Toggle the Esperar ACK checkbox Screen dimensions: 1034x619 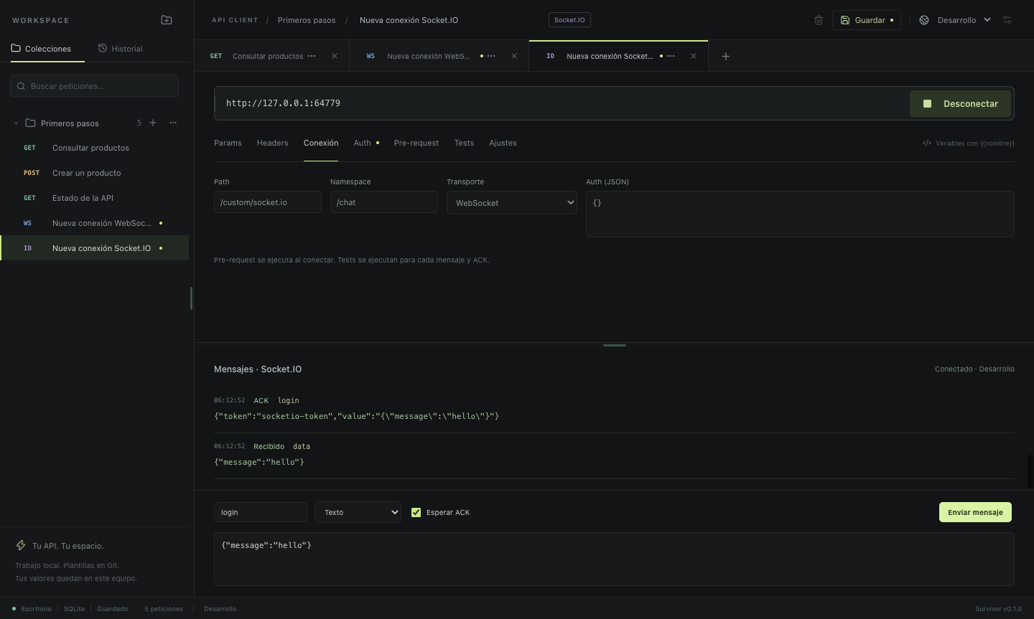416,512
